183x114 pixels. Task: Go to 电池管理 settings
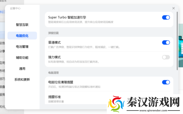pos(22,47)
